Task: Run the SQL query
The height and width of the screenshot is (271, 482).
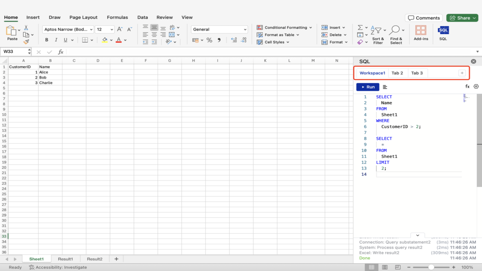Action: [368, 87]
